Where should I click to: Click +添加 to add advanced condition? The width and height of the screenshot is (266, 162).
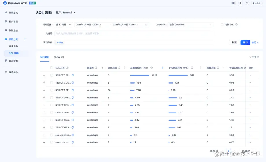(x=60, y=43)
